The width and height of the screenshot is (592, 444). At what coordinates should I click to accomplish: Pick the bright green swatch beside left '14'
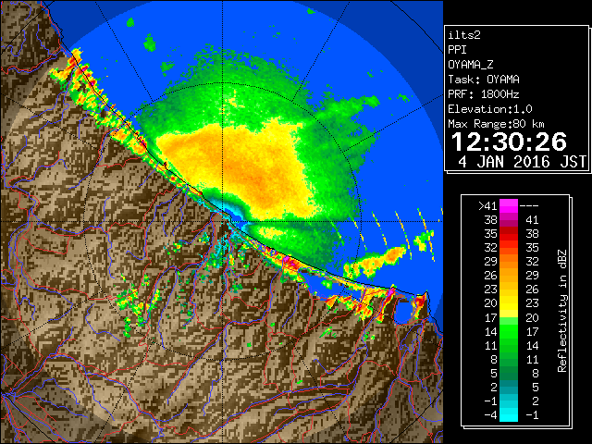[509, 331]
